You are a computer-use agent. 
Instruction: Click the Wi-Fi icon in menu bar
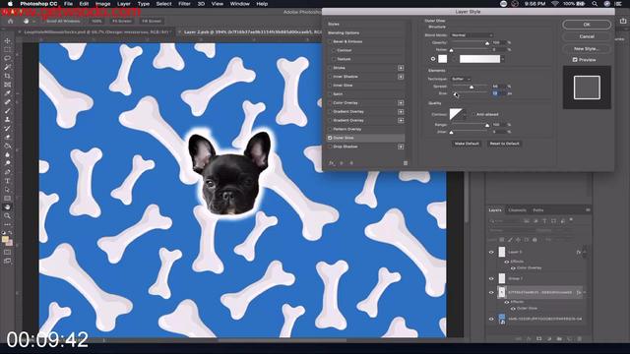click(555, 4)
